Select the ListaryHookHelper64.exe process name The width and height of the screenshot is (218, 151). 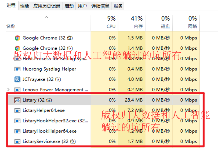click(50, 131)
